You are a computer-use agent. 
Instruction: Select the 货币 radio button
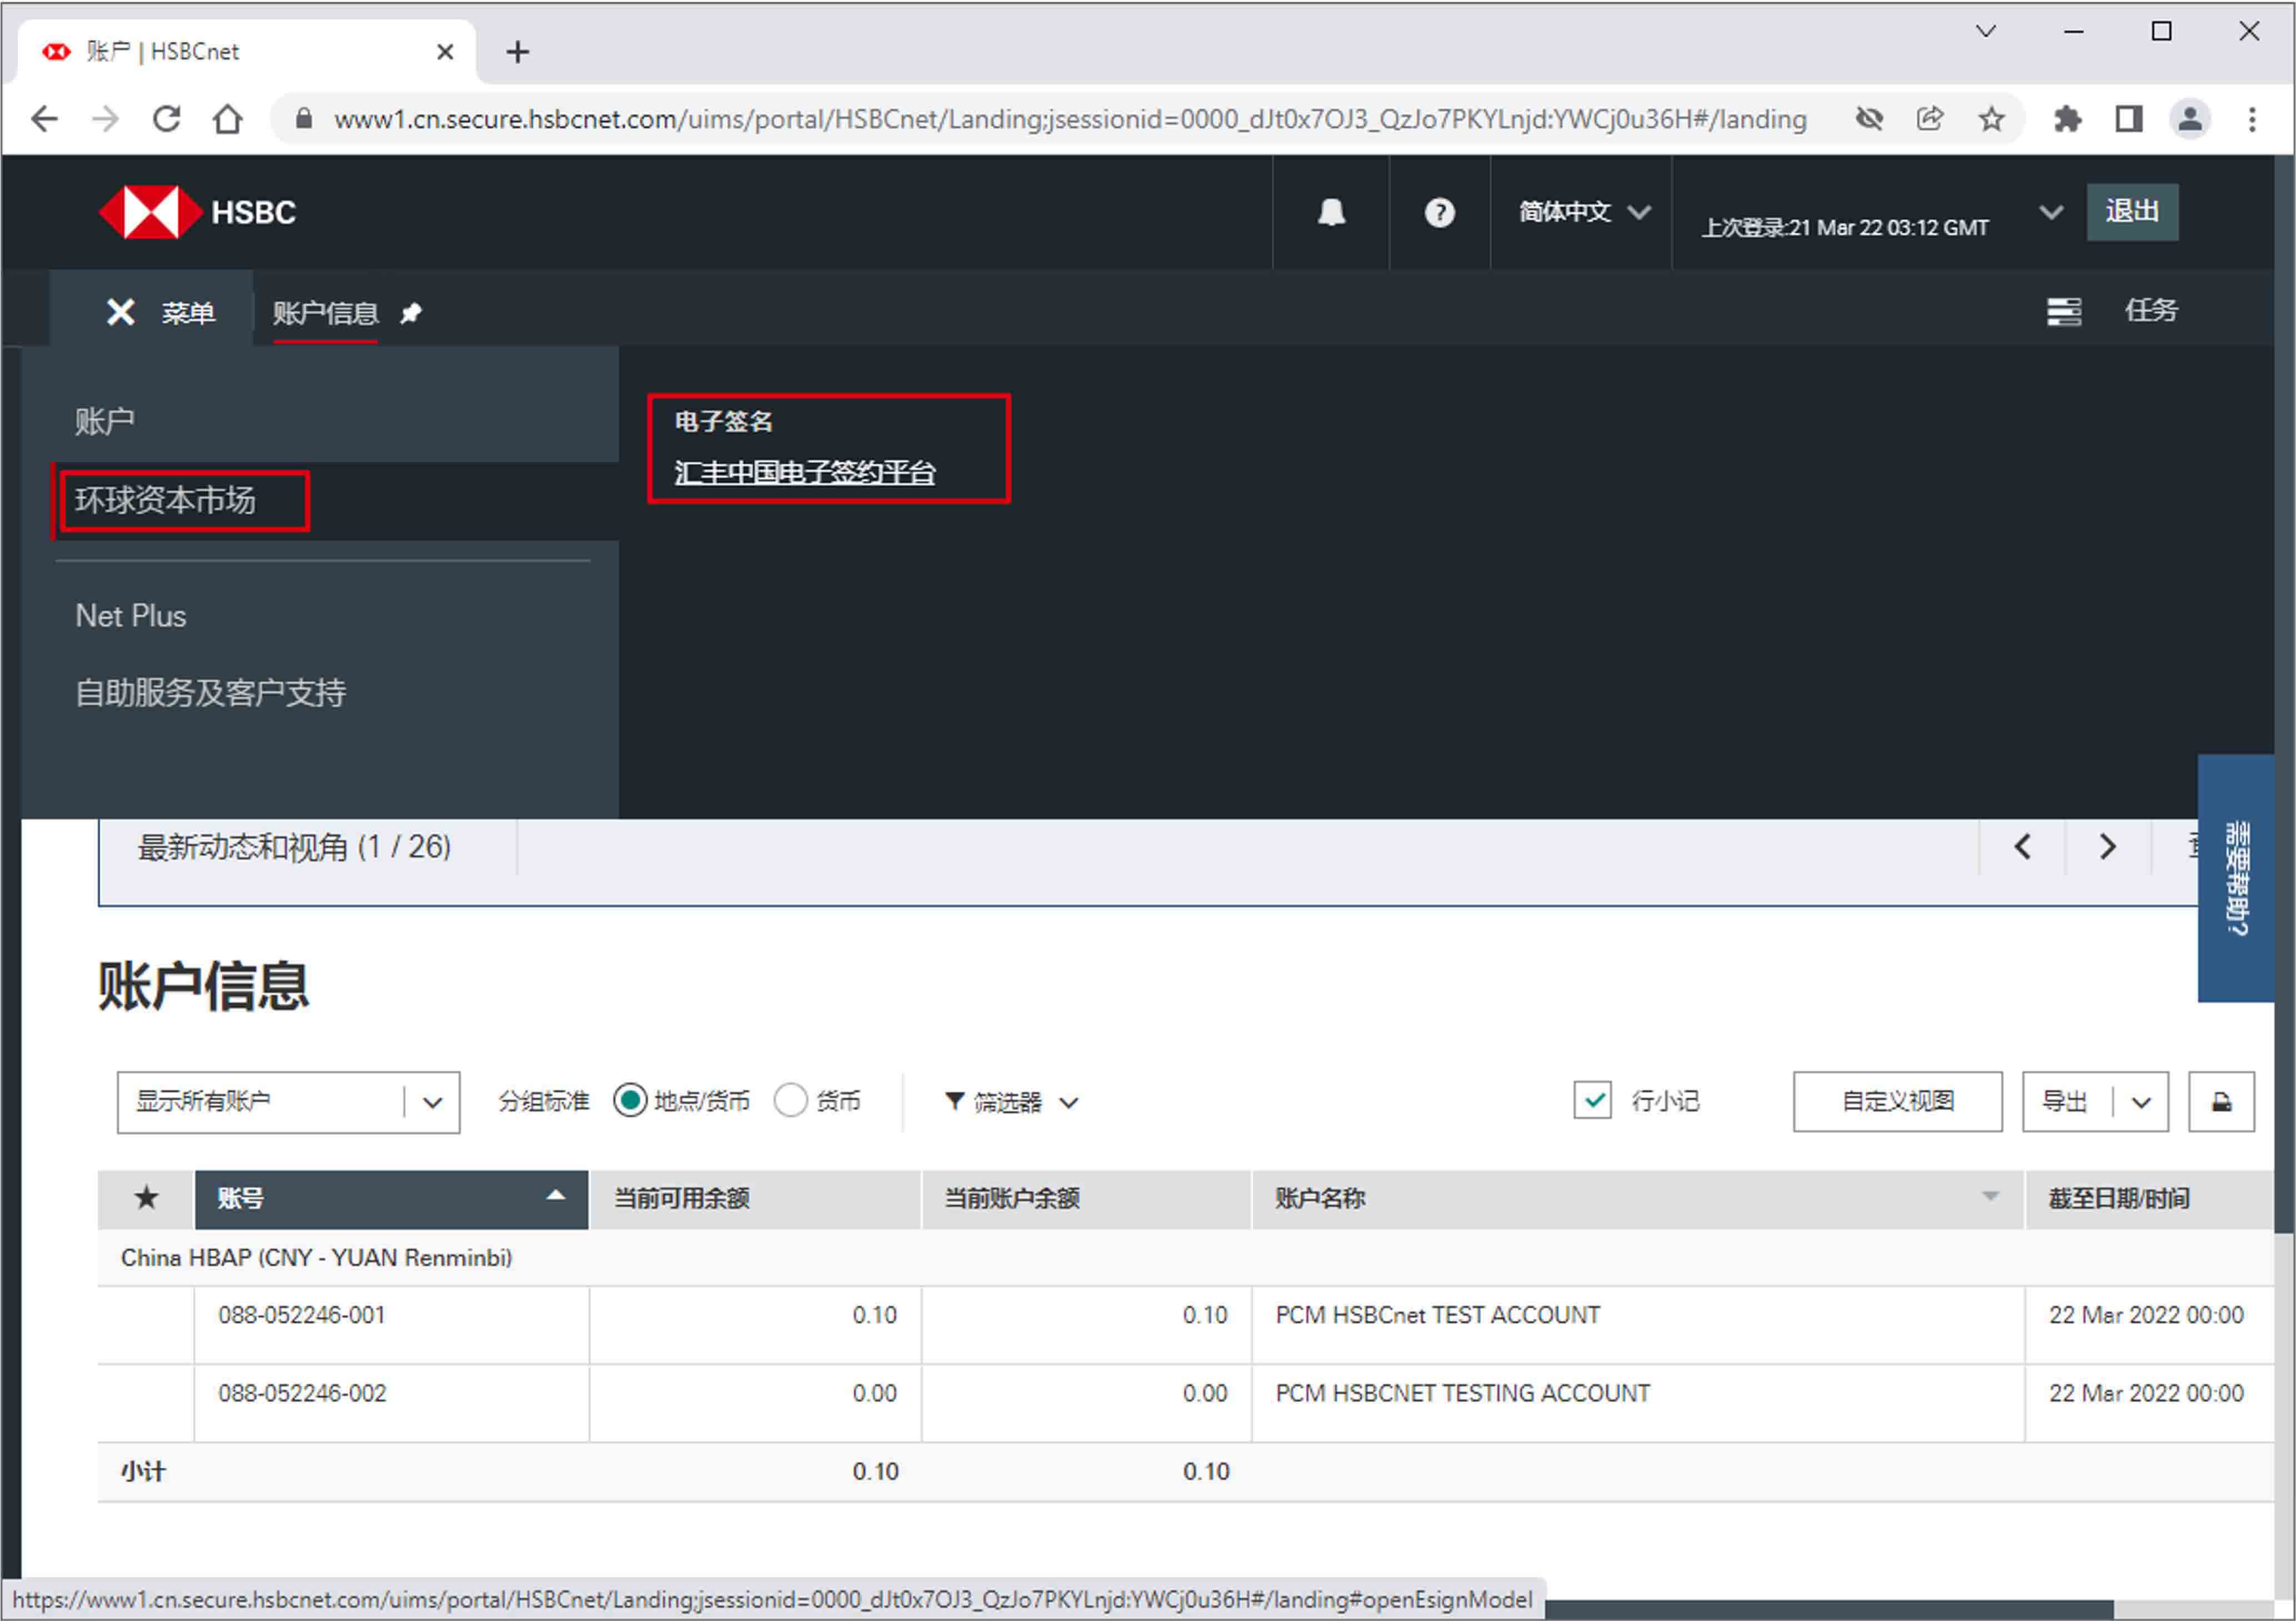coord(790,1101)
